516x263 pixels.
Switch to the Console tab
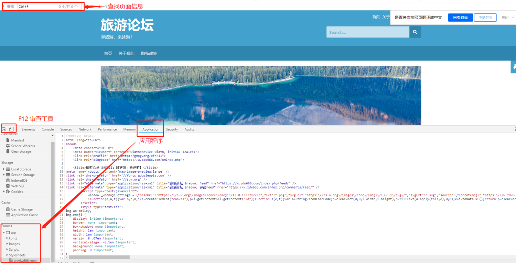coord(48,129)
